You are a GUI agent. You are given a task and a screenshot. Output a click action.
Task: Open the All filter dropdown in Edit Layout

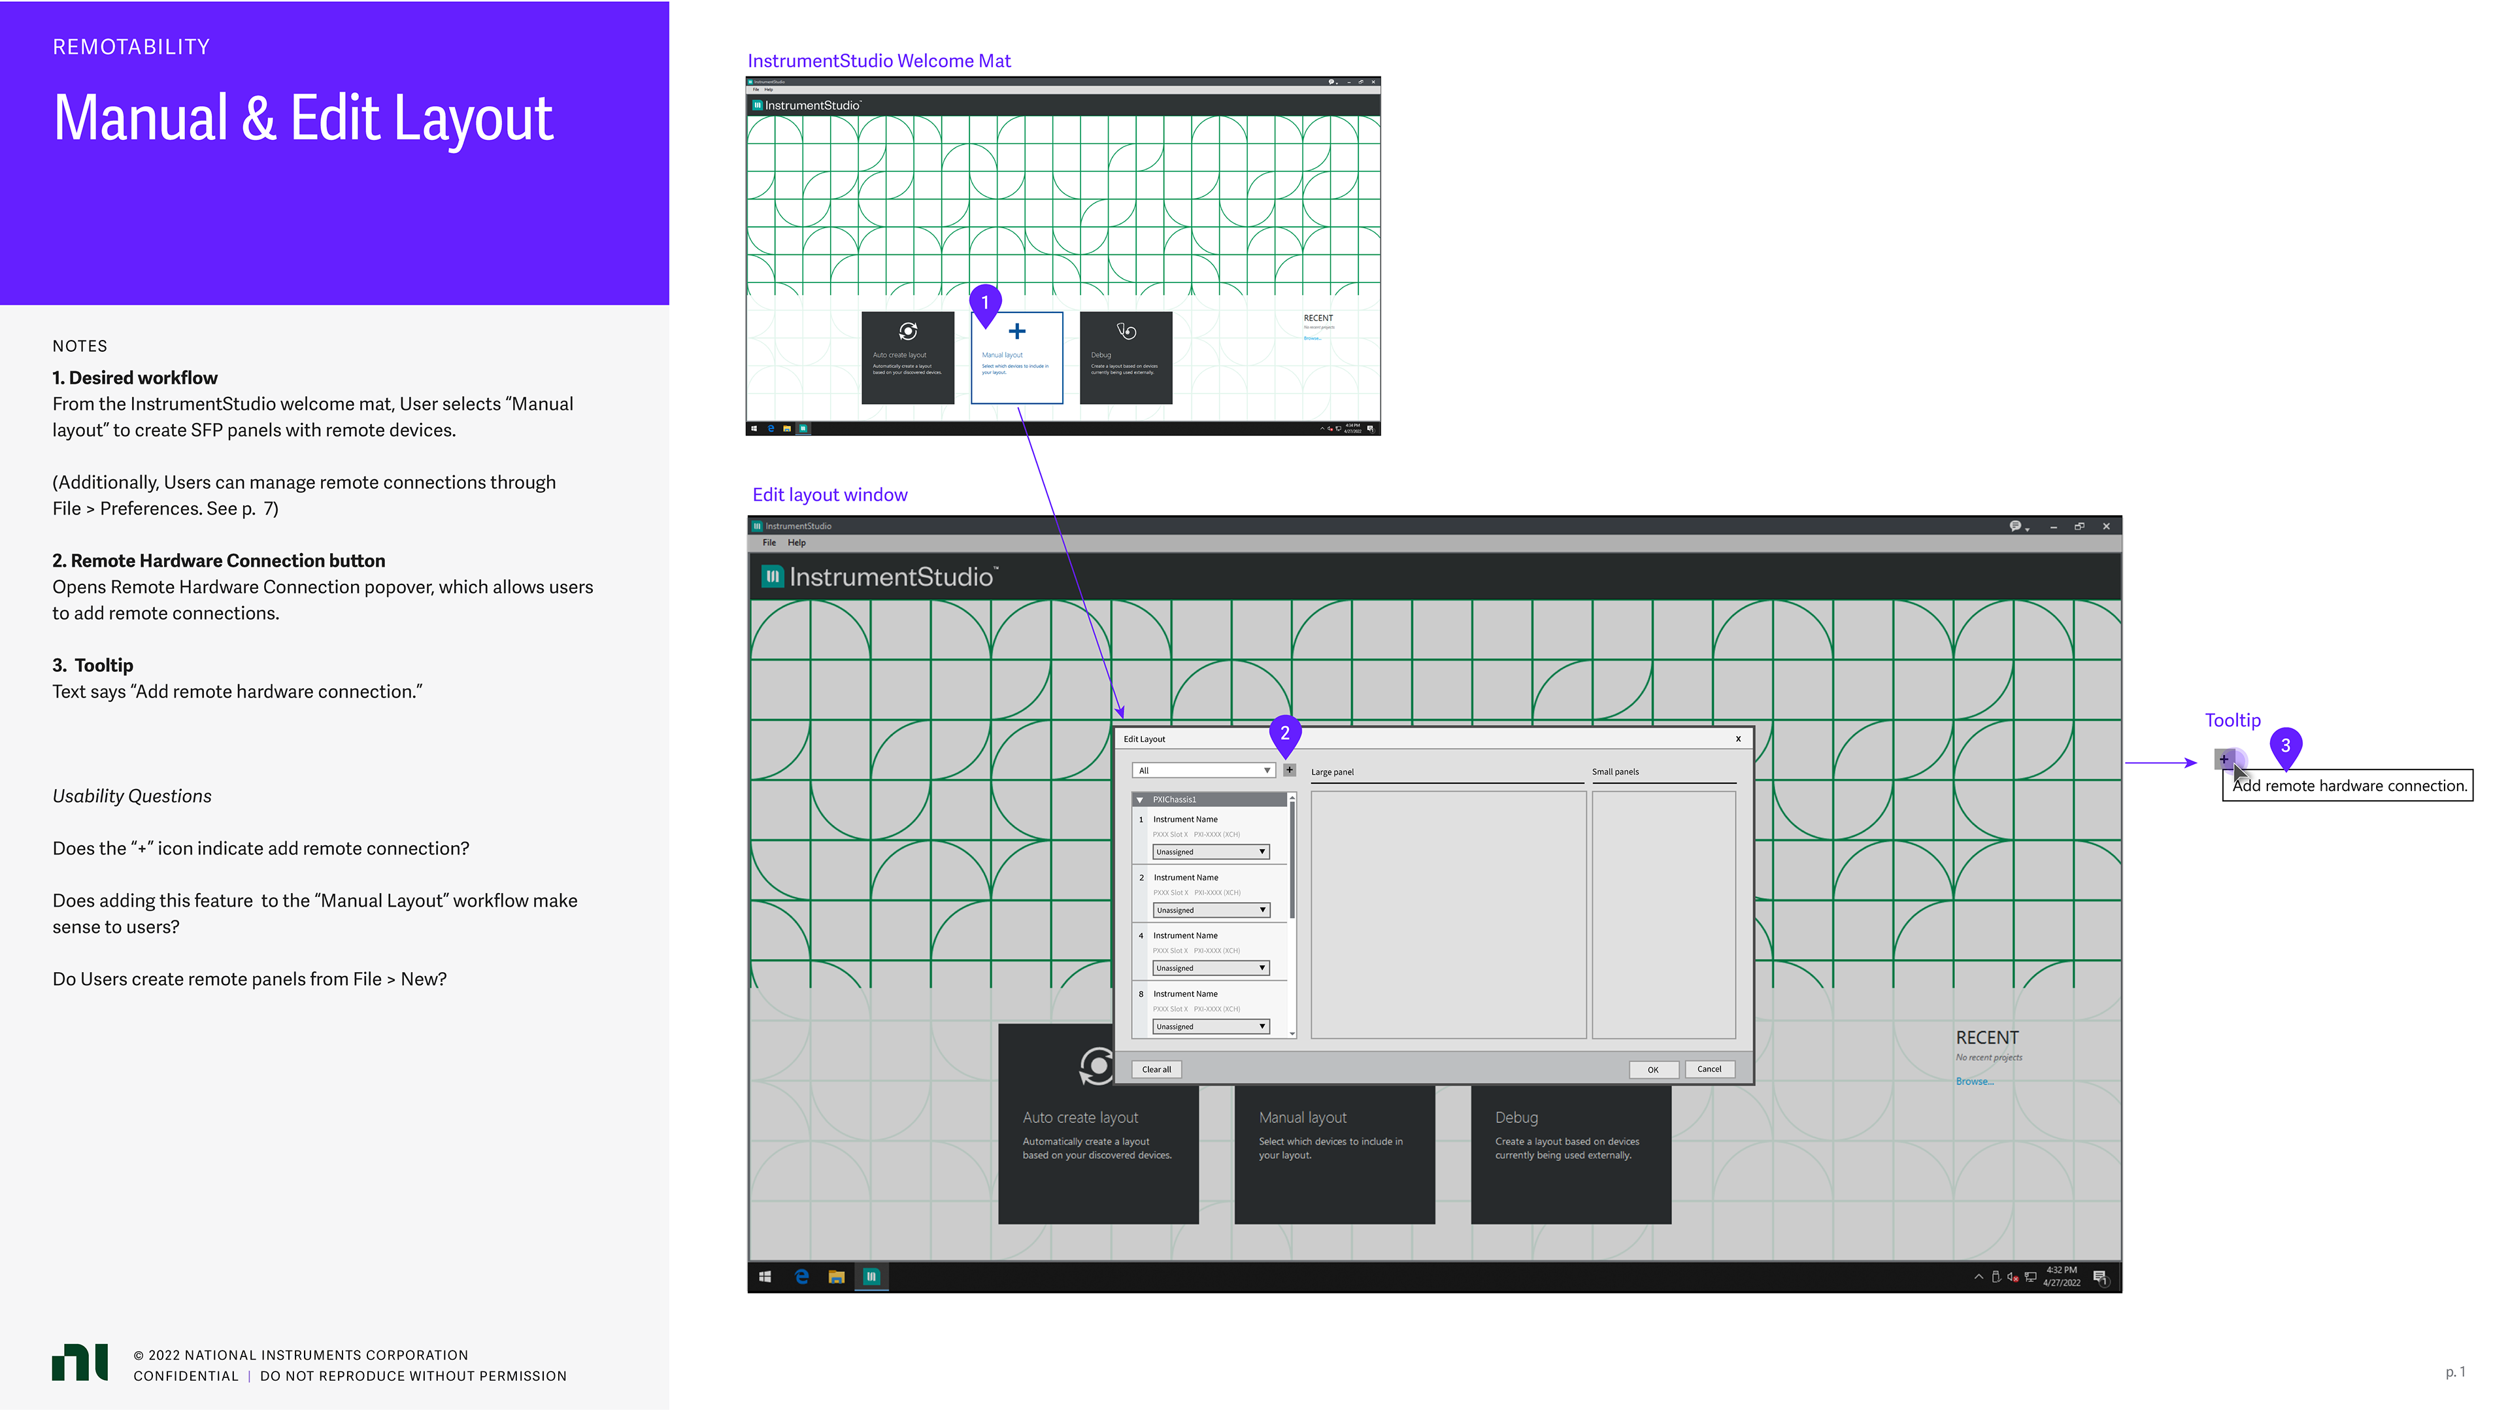coord(1203,771)
